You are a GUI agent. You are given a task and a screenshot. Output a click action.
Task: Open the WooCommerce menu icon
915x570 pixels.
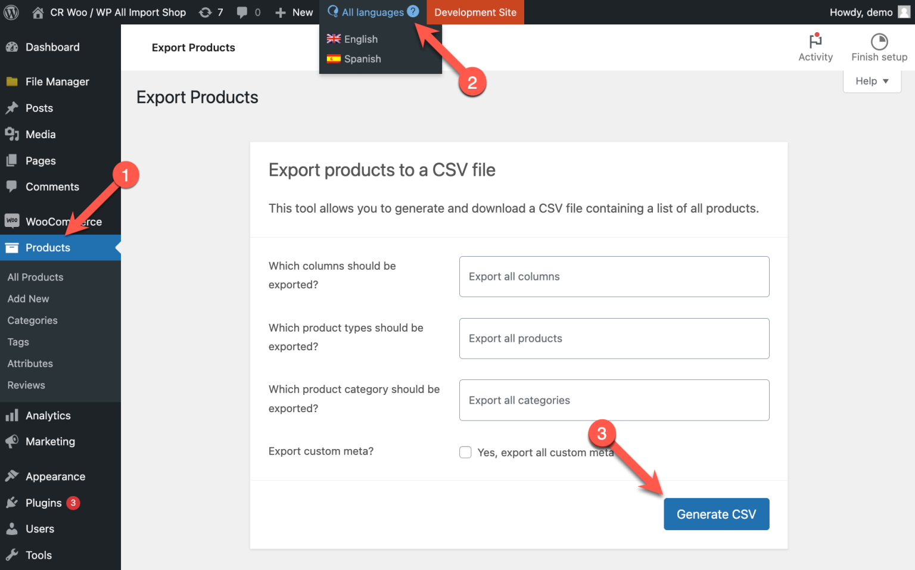pos(12,221)
